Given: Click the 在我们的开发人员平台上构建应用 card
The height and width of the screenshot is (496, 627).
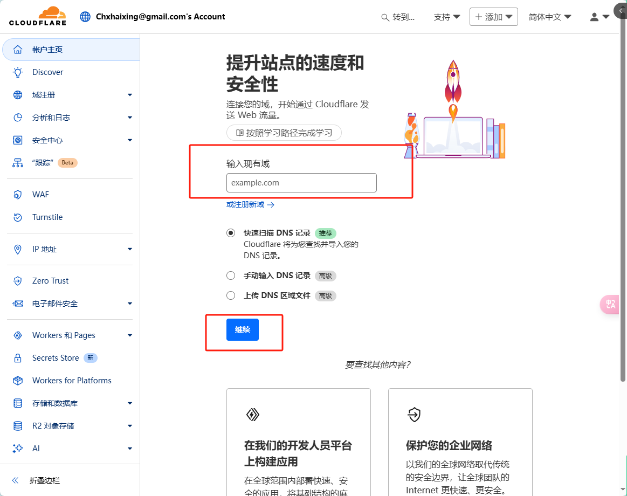Looking at the screenshot, I should click(x=299, y=442).
